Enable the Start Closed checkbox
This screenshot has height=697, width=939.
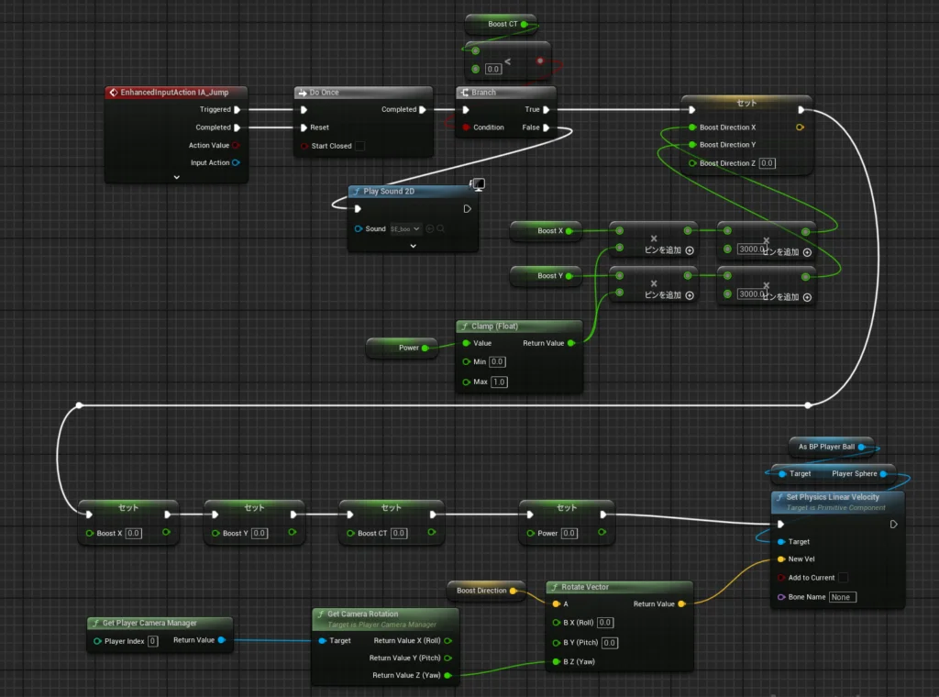pos(359,146)
